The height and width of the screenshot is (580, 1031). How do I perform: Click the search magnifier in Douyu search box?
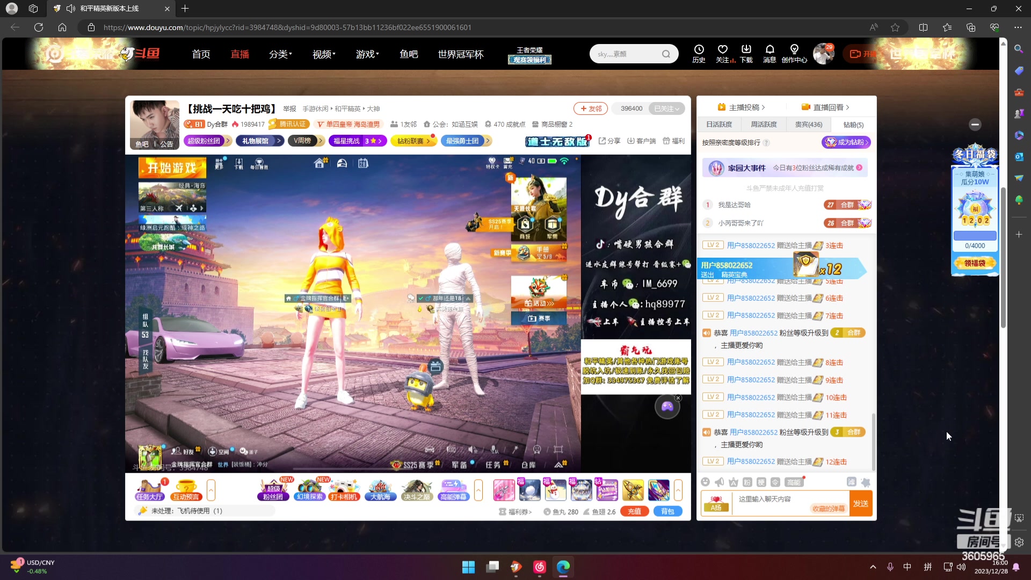(666, 54)
